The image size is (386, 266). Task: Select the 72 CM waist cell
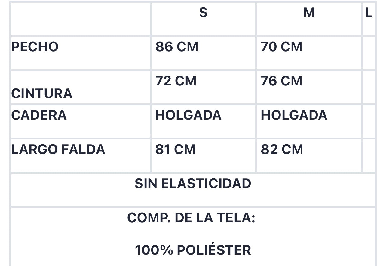(x=176, y=81)
